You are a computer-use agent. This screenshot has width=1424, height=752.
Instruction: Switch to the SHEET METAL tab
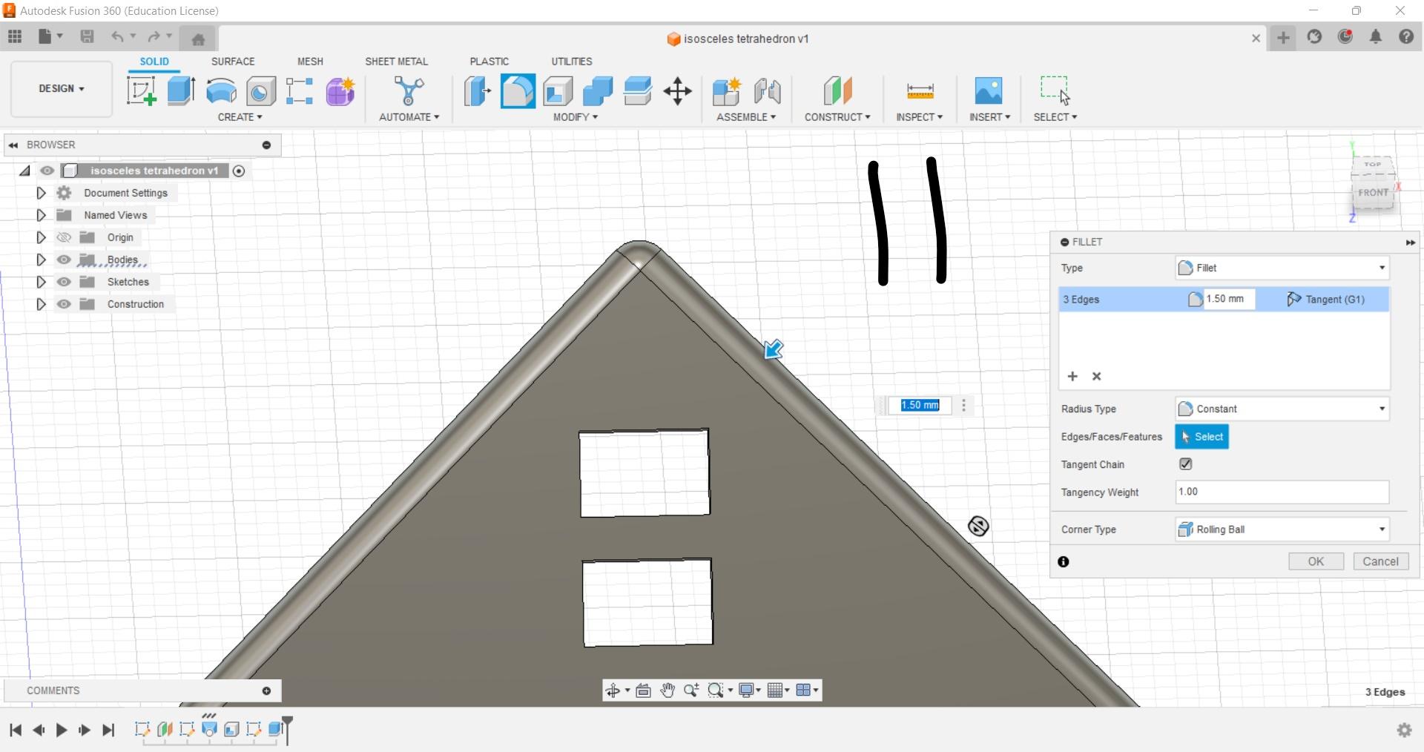tap(397, 61)
